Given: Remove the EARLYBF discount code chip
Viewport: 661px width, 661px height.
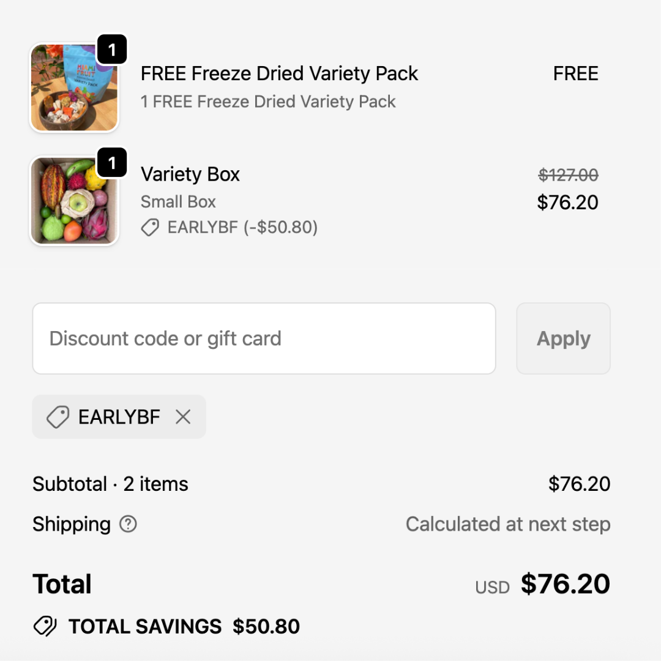Looking at the screenshot, I should (x=183, y=417).
